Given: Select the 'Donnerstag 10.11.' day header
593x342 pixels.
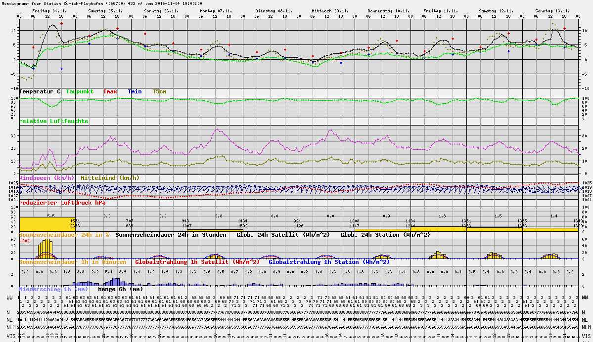Looking at the screenshot, I should (388, 11).
